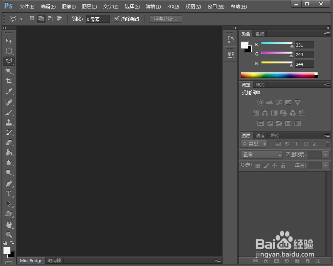Add a Channel Mixer adjustment

pyautogui.click(x=293, y=113)
